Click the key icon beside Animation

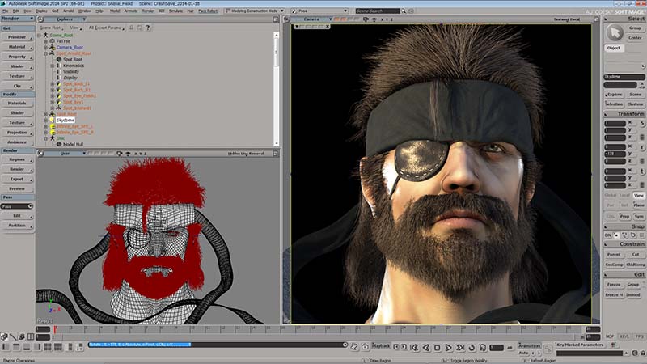[548, 349]
